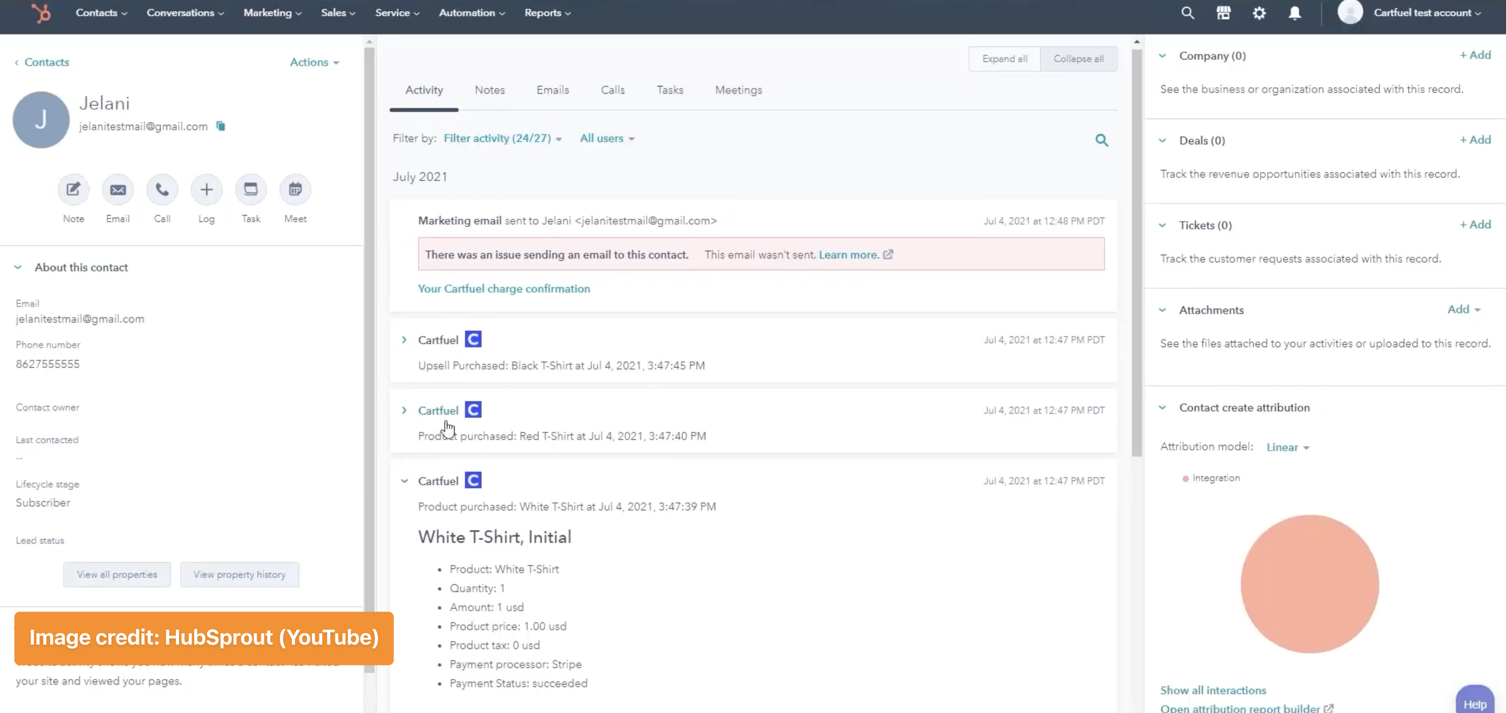1506x713 pixels.
Task: Open the Service menu
Action: pyautogui.click(x=397, y=12)
